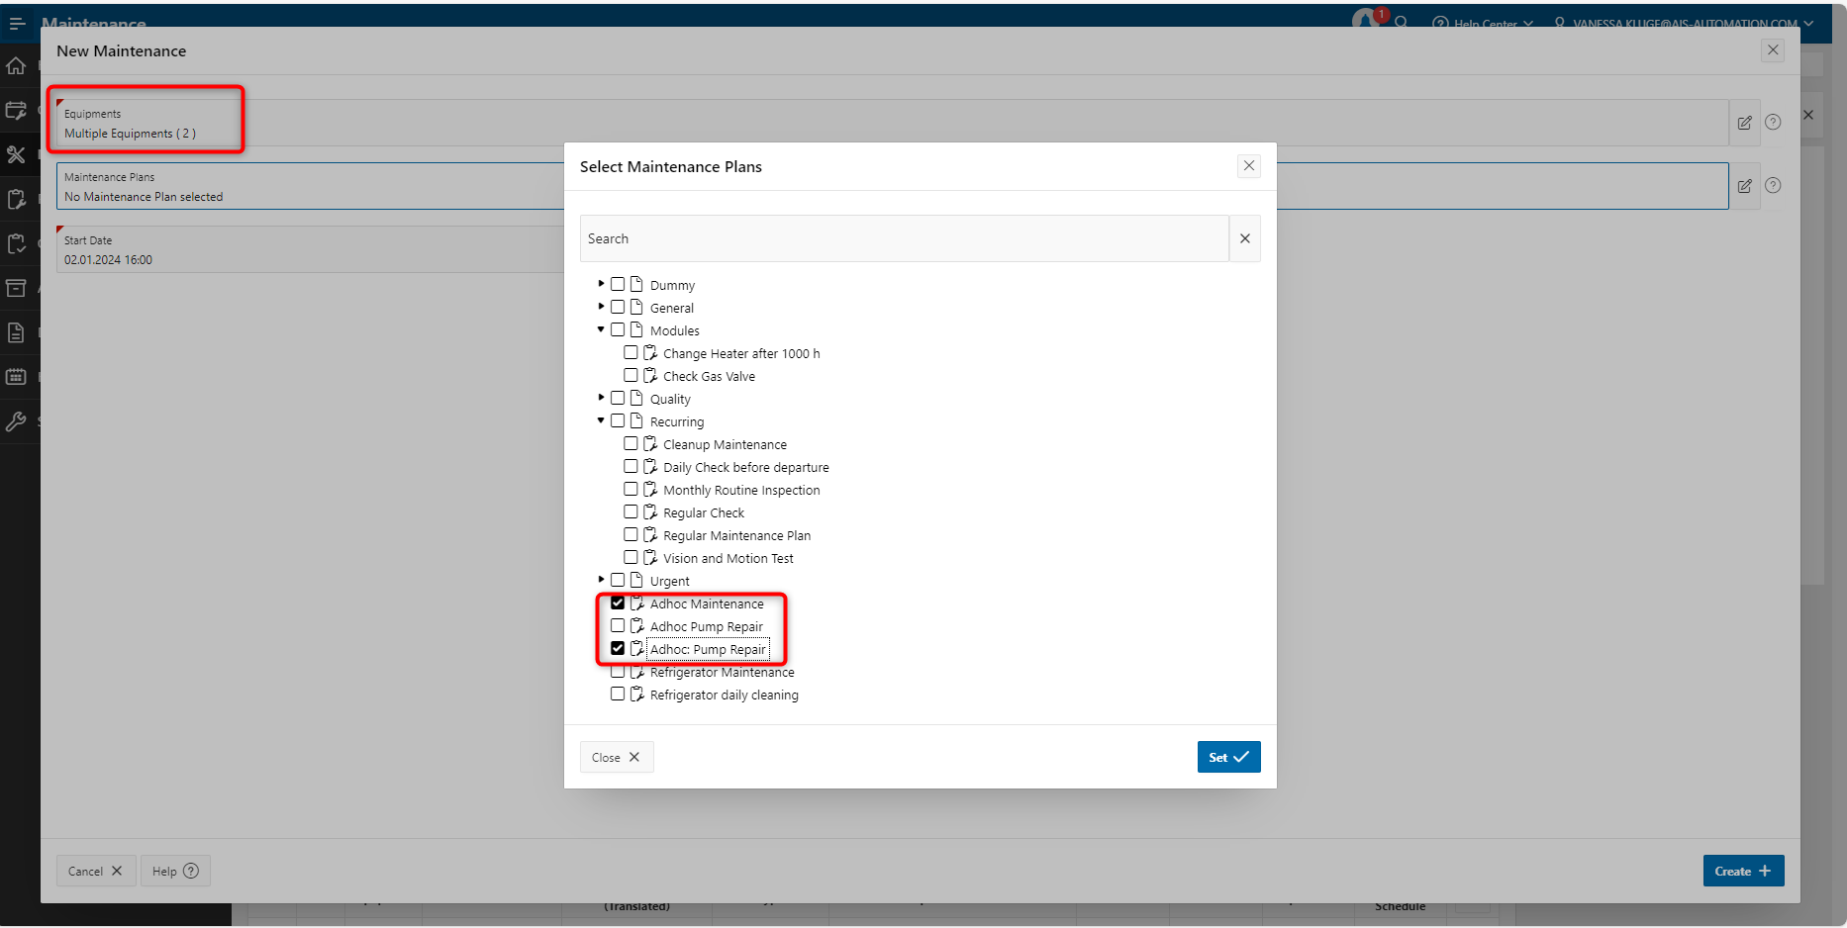Open help icon next to Equipments field
The height and width of the screenshot is (928, 1847).
[1773, 123]
